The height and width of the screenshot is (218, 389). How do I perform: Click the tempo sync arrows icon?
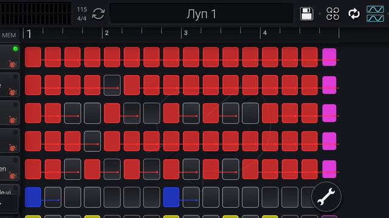tap(98, 13)
